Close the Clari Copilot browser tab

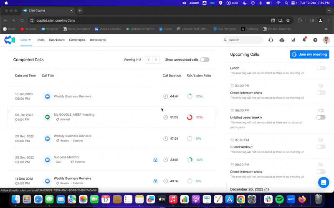click(x=71, y=10)
